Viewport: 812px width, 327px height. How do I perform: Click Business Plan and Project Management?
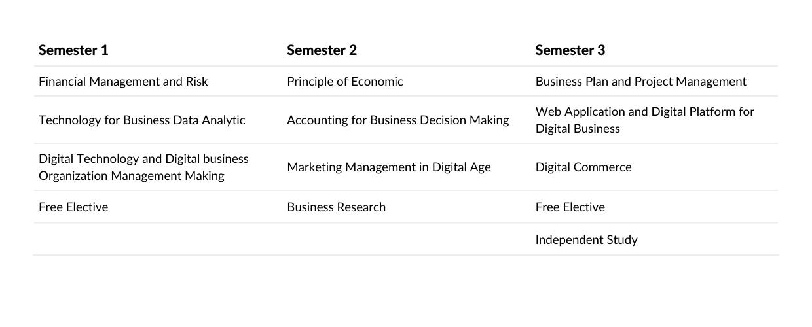[x=641, y=81]
